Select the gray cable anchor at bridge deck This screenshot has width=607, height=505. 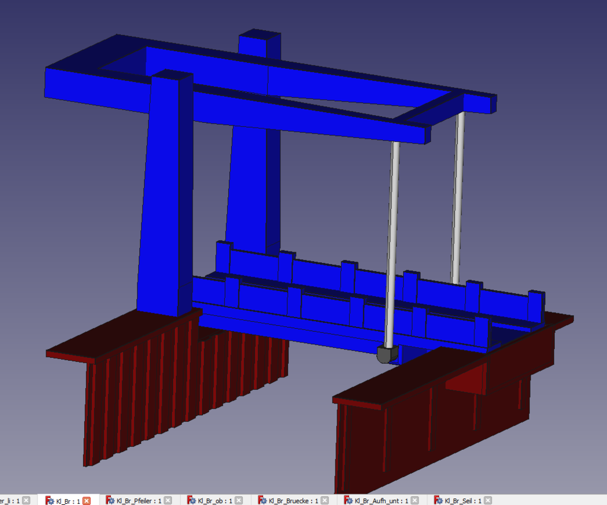[385, 355]
